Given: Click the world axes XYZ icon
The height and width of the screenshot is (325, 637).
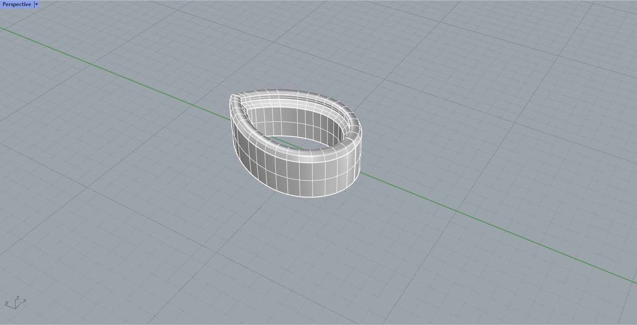Looking at the screenshot, I should click(15, 302).
